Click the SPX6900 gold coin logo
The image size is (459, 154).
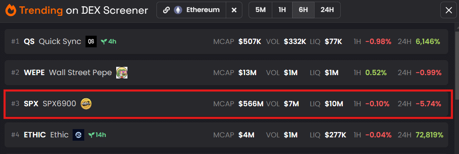coord(86,104)
